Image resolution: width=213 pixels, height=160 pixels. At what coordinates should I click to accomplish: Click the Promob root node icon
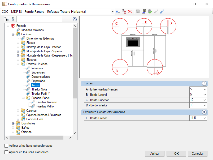[13, 26]
